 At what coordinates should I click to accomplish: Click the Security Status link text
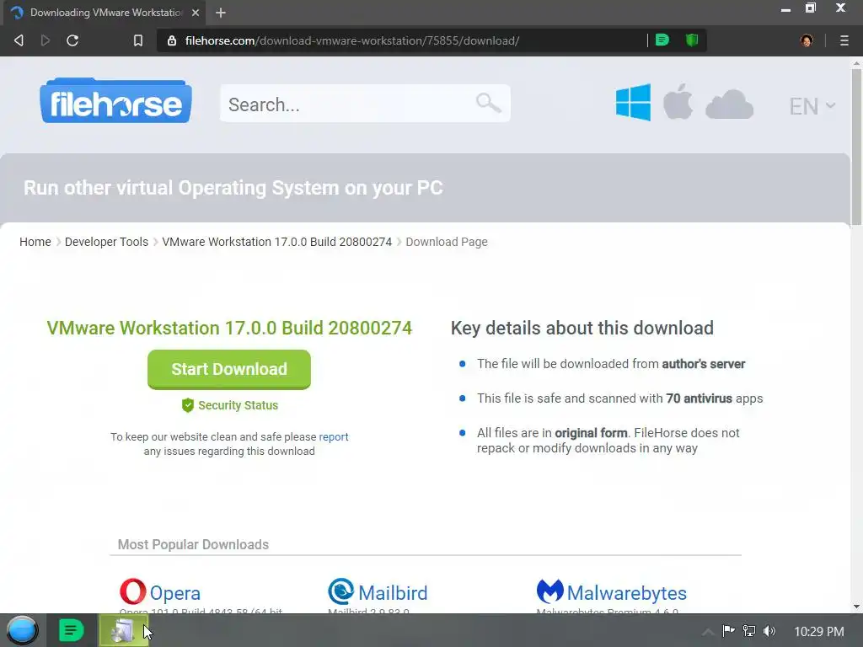pyautogui.click(x=238, y=405)
